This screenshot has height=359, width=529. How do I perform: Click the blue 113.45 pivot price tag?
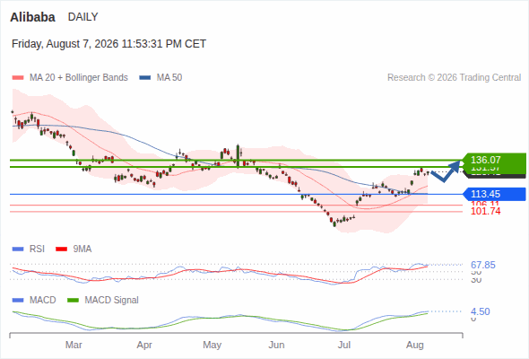pos(494,194)
